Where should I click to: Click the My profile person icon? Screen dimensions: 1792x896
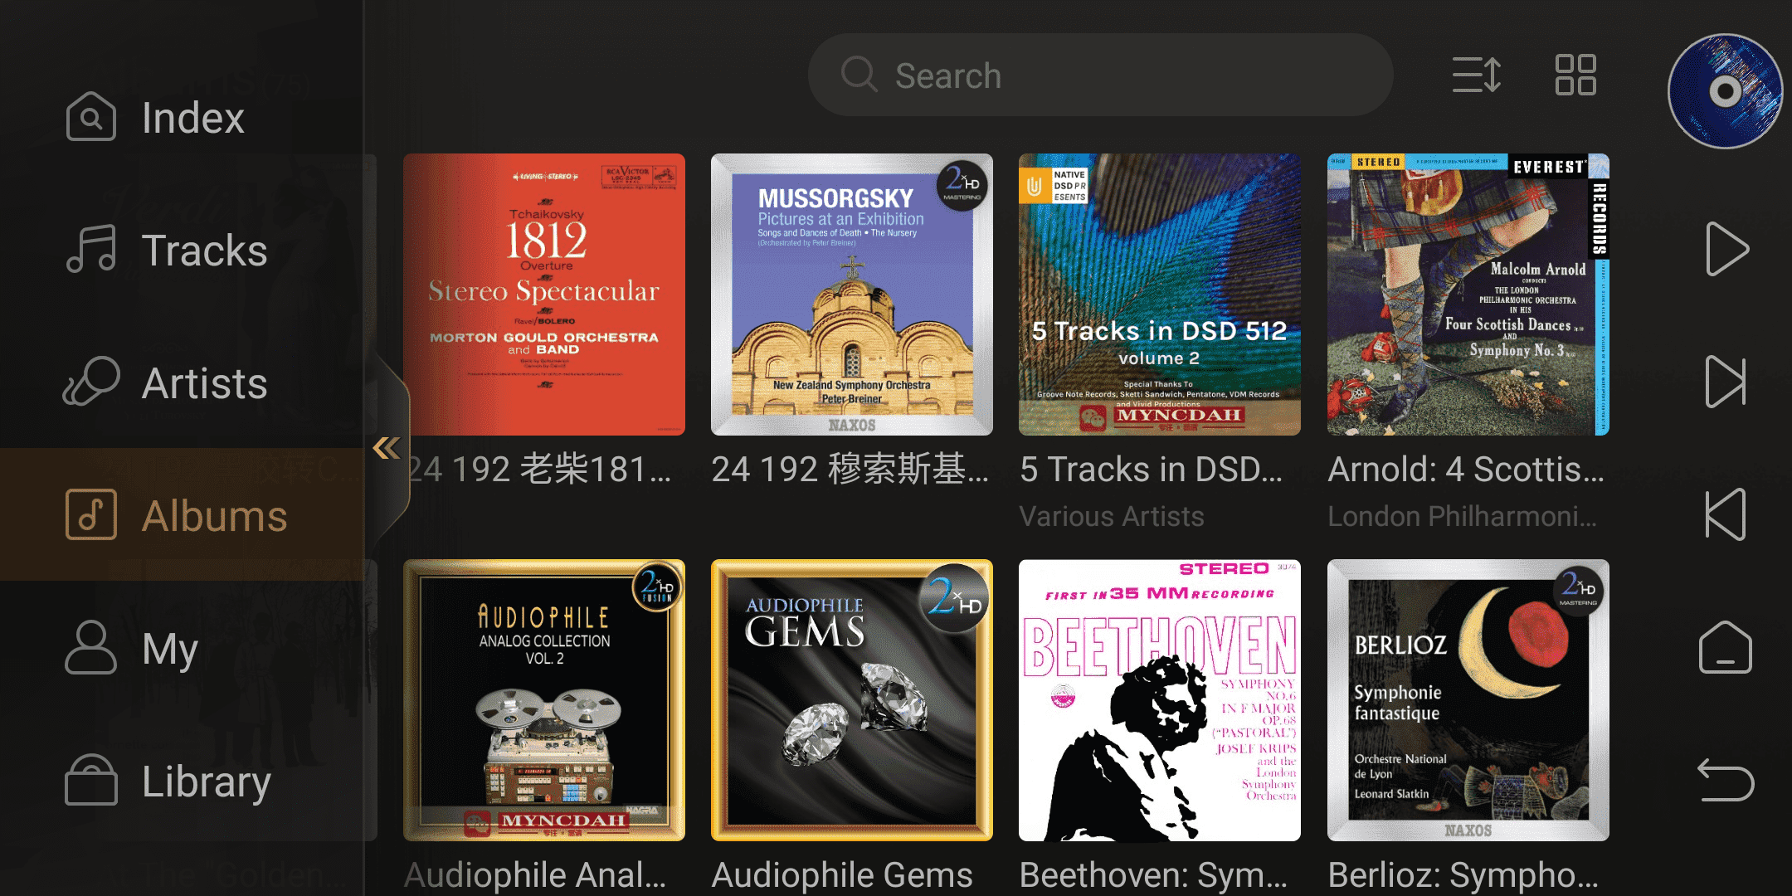91,647
